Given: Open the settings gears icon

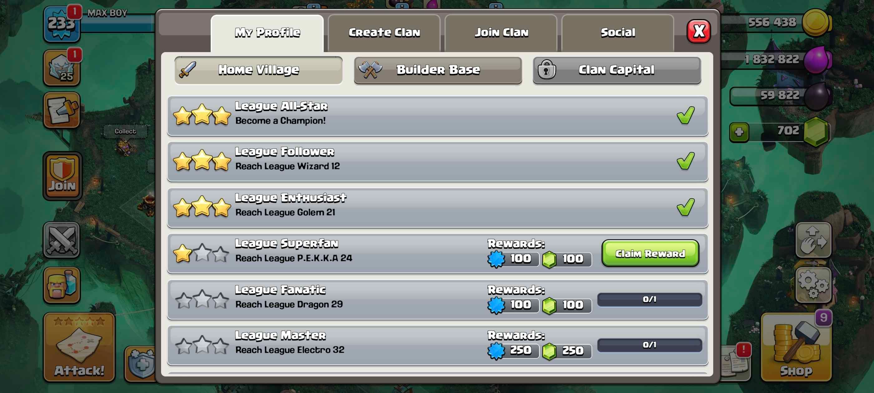Looking at the screenshot, I should 813,284.
